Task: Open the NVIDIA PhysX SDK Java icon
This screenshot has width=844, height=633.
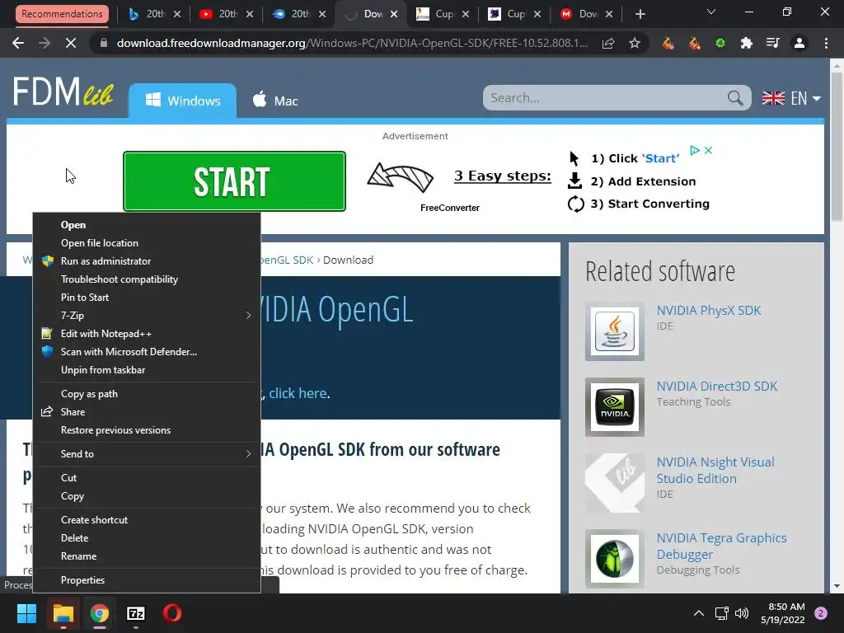Action: tap(615, 331)
